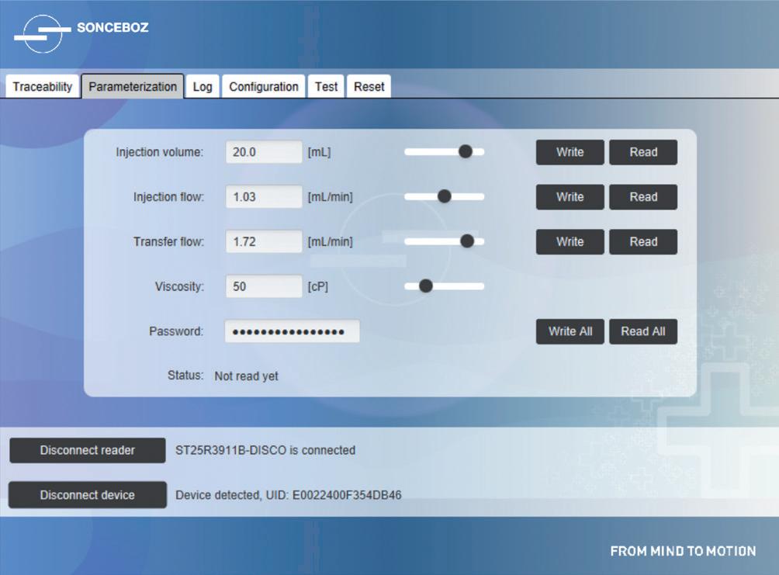Click the Viscosity value field
This screenshot has height=575, width=779.
(x=264, y=286)
